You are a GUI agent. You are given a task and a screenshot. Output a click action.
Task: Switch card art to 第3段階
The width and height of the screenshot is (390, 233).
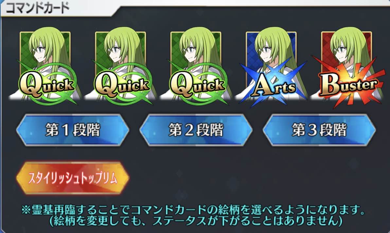[319, 130]
